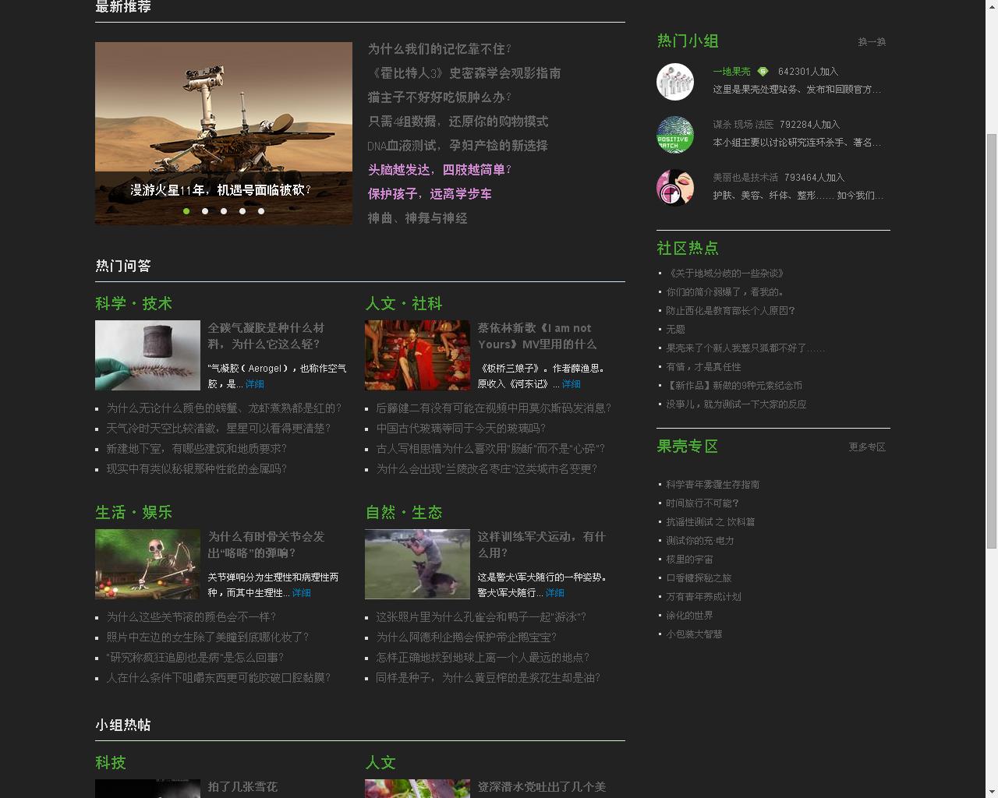Open question 为什么有时骨关节会发出“咯咯”的弹响
This screenshot has width=998, height=798.
tap(266, 545)
